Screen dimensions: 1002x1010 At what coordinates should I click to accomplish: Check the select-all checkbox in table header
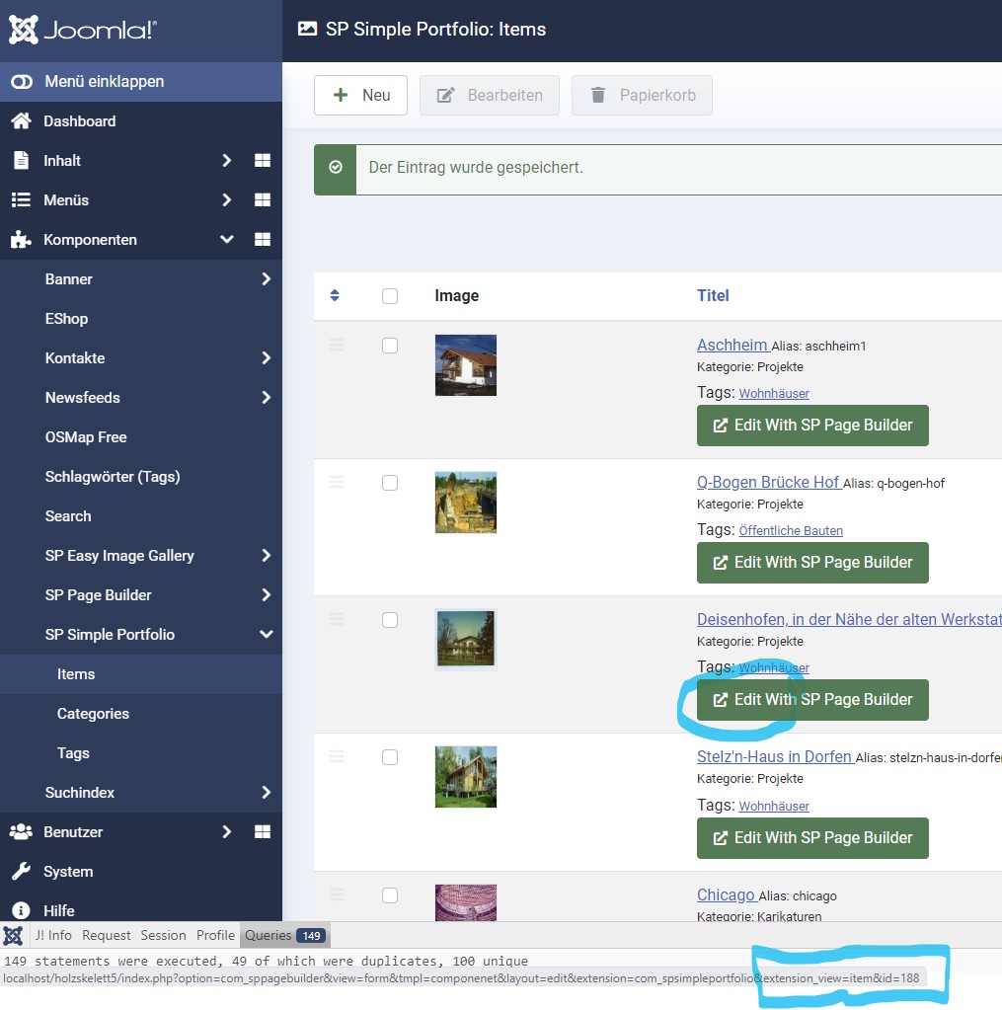pos(390,296)
